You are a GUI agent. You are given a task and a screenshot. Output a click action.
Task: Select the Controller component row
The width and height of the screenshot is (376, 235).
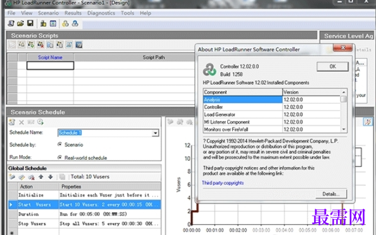272,107
